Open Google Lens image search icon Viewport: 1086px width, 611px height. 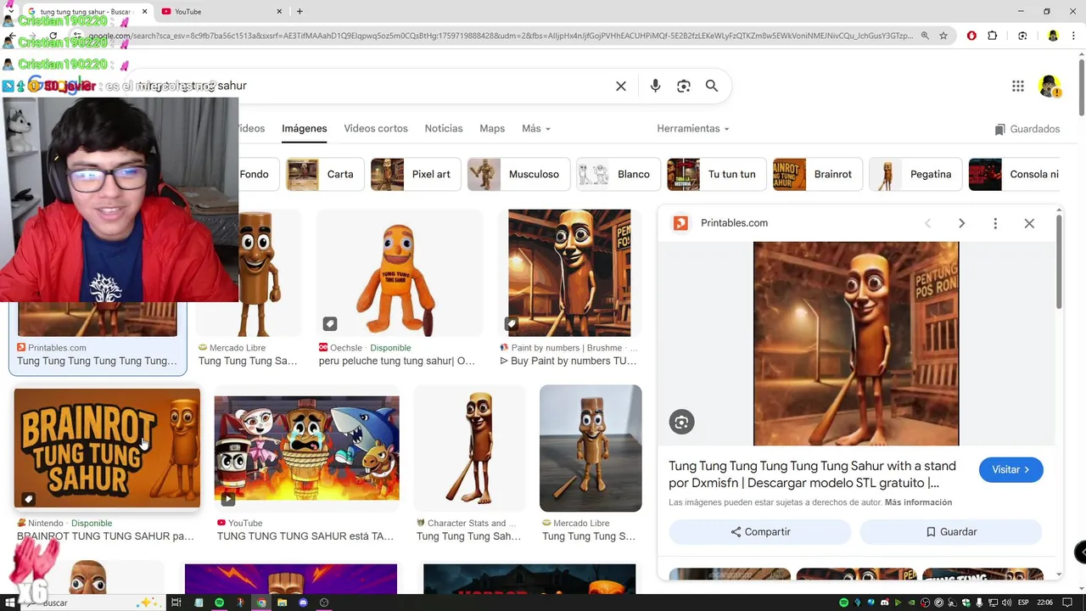pyautogui.click(x=684, y=86)
